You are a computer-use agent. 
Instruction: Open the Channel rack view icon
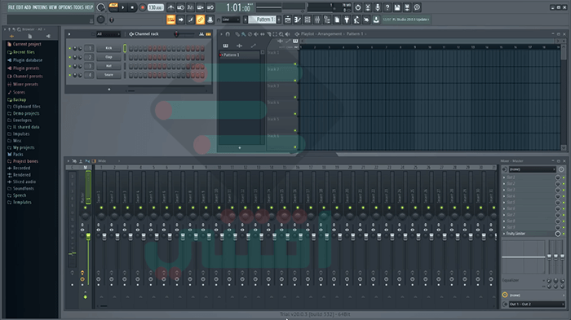point(307,20)
